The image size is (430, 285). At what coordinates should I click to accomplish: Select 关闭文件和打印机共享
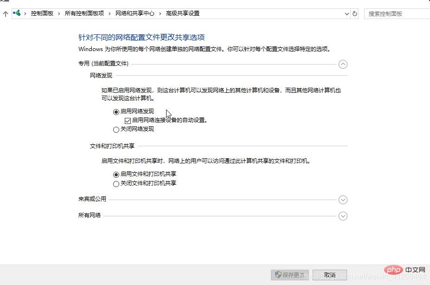point(116,183)
